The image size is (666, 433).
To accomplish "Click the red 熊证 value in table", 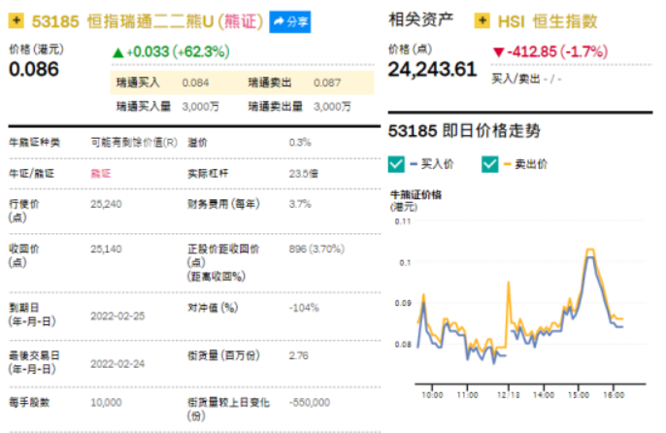I will click(x=100, y=173).
